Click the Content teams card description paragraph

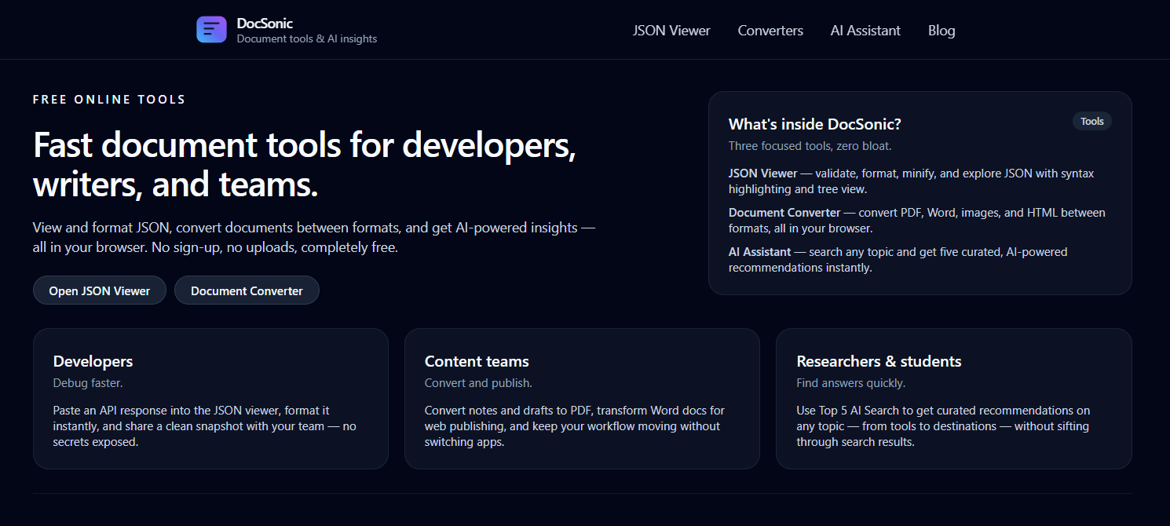point(575,426)
